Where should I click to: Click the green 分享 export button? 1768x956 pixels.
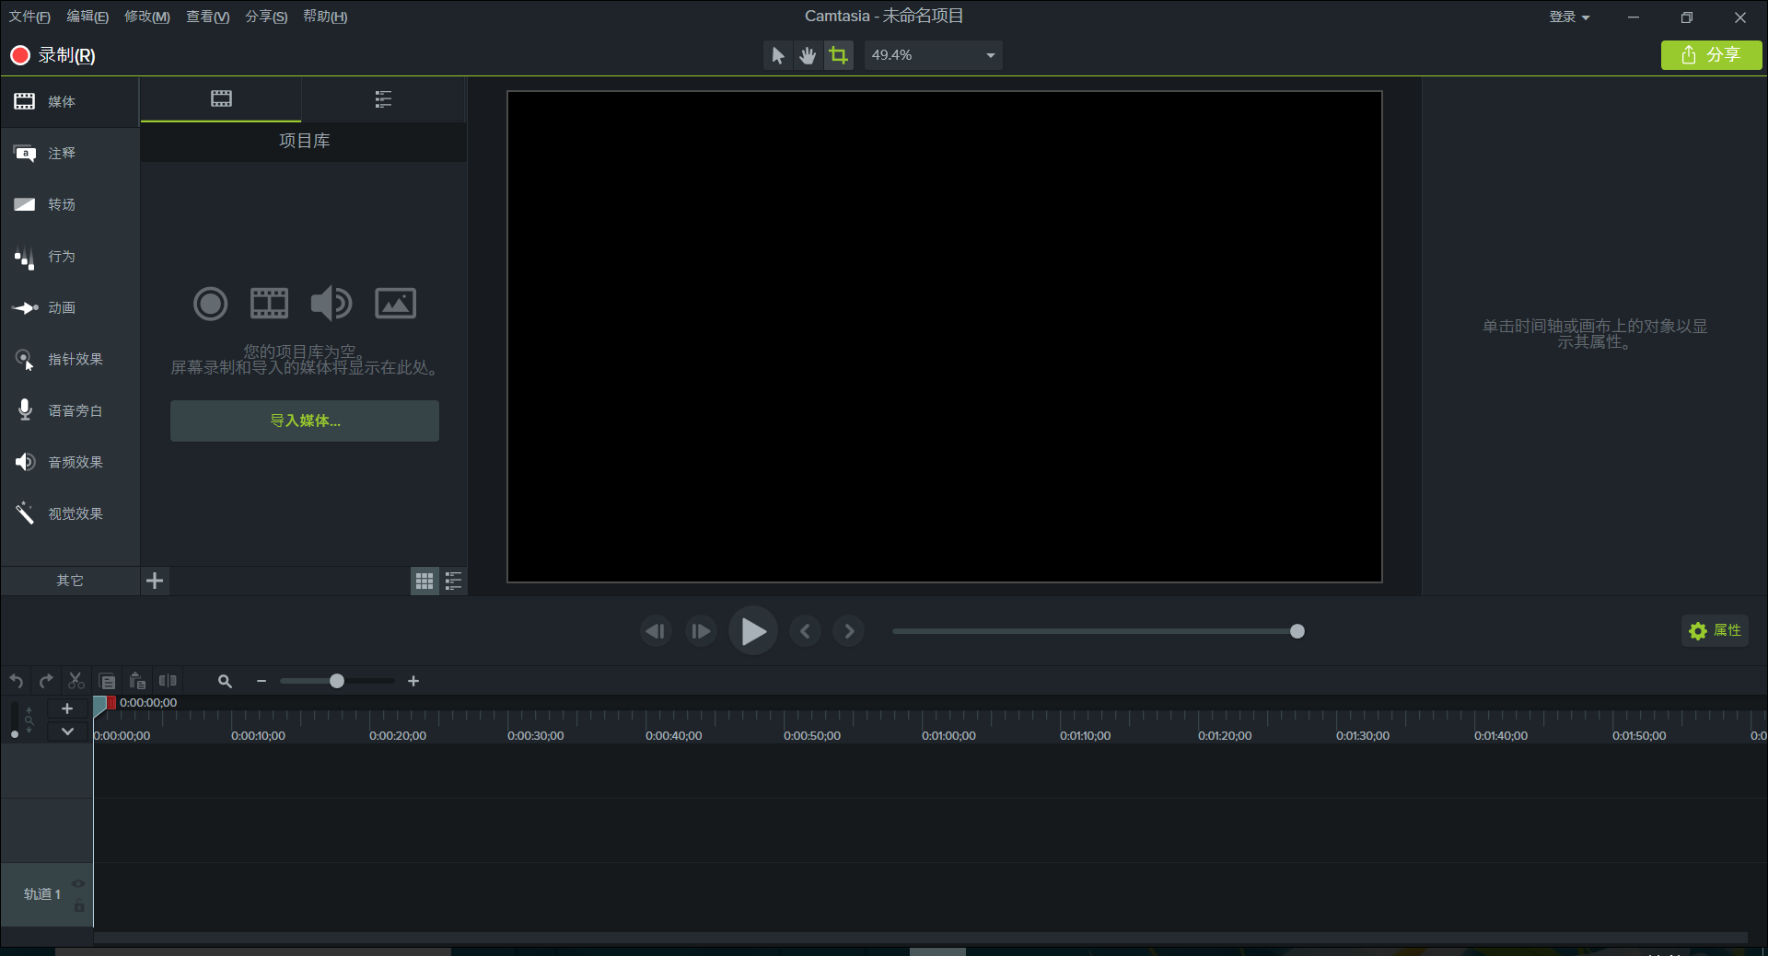point(1711,55)
